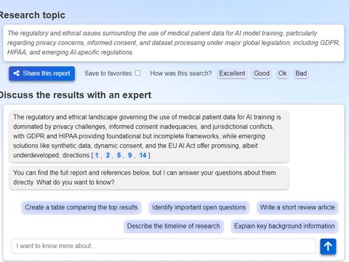Rate the search as Ok
Image resolution: width=349 pixels, height=262 pixels.
pos(282,74)
